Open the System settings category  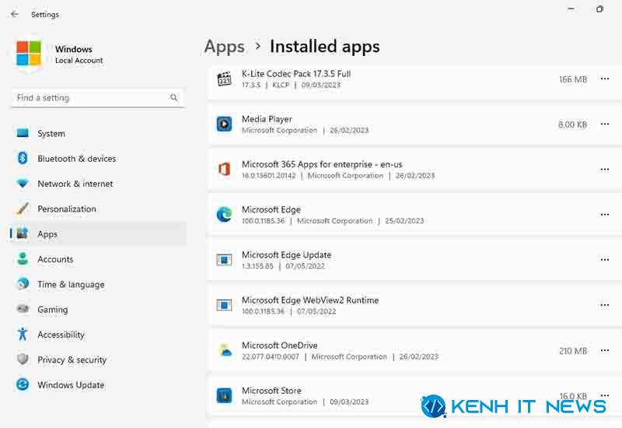(x=99, y=133)
